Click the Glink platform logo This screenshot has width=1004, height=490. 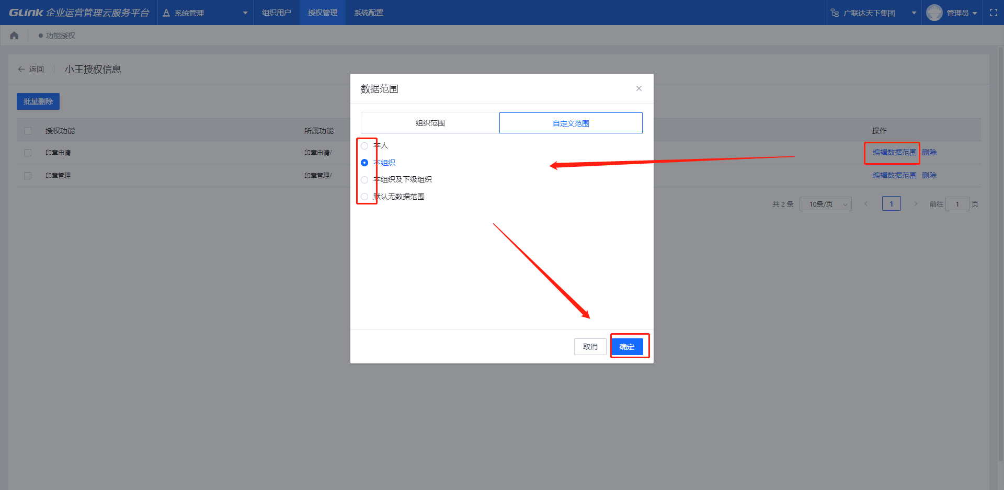79,13
